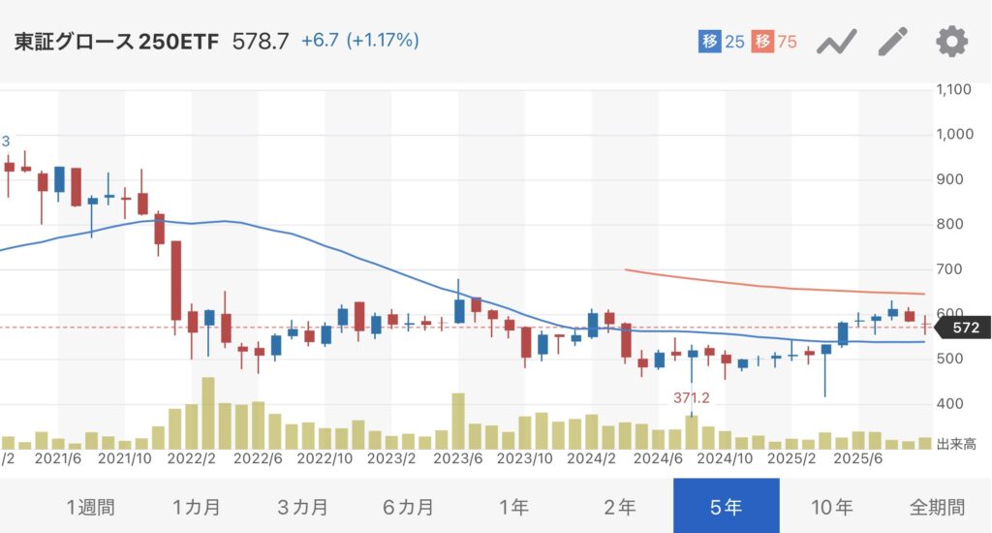This screenshot has width=992, height=533.
Task: Click the 572 current price marker
Action: (x=965, y=329)
